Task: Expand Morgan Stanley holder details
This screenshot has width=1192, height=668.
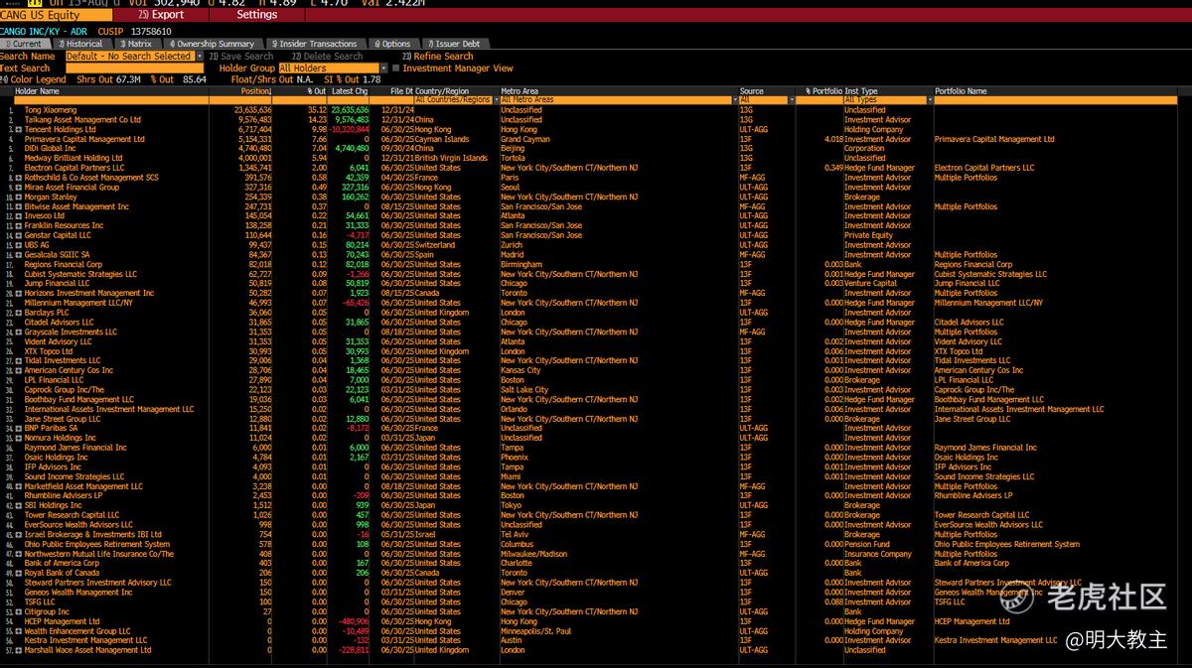Action: pyautogui.click(x=19, y=198)
